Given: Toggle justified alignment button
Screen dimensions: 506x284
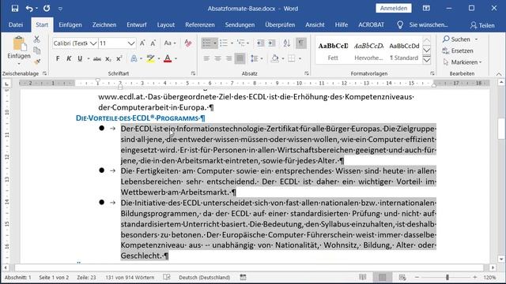Looking at the screenshot, I should tap(240, 58).
